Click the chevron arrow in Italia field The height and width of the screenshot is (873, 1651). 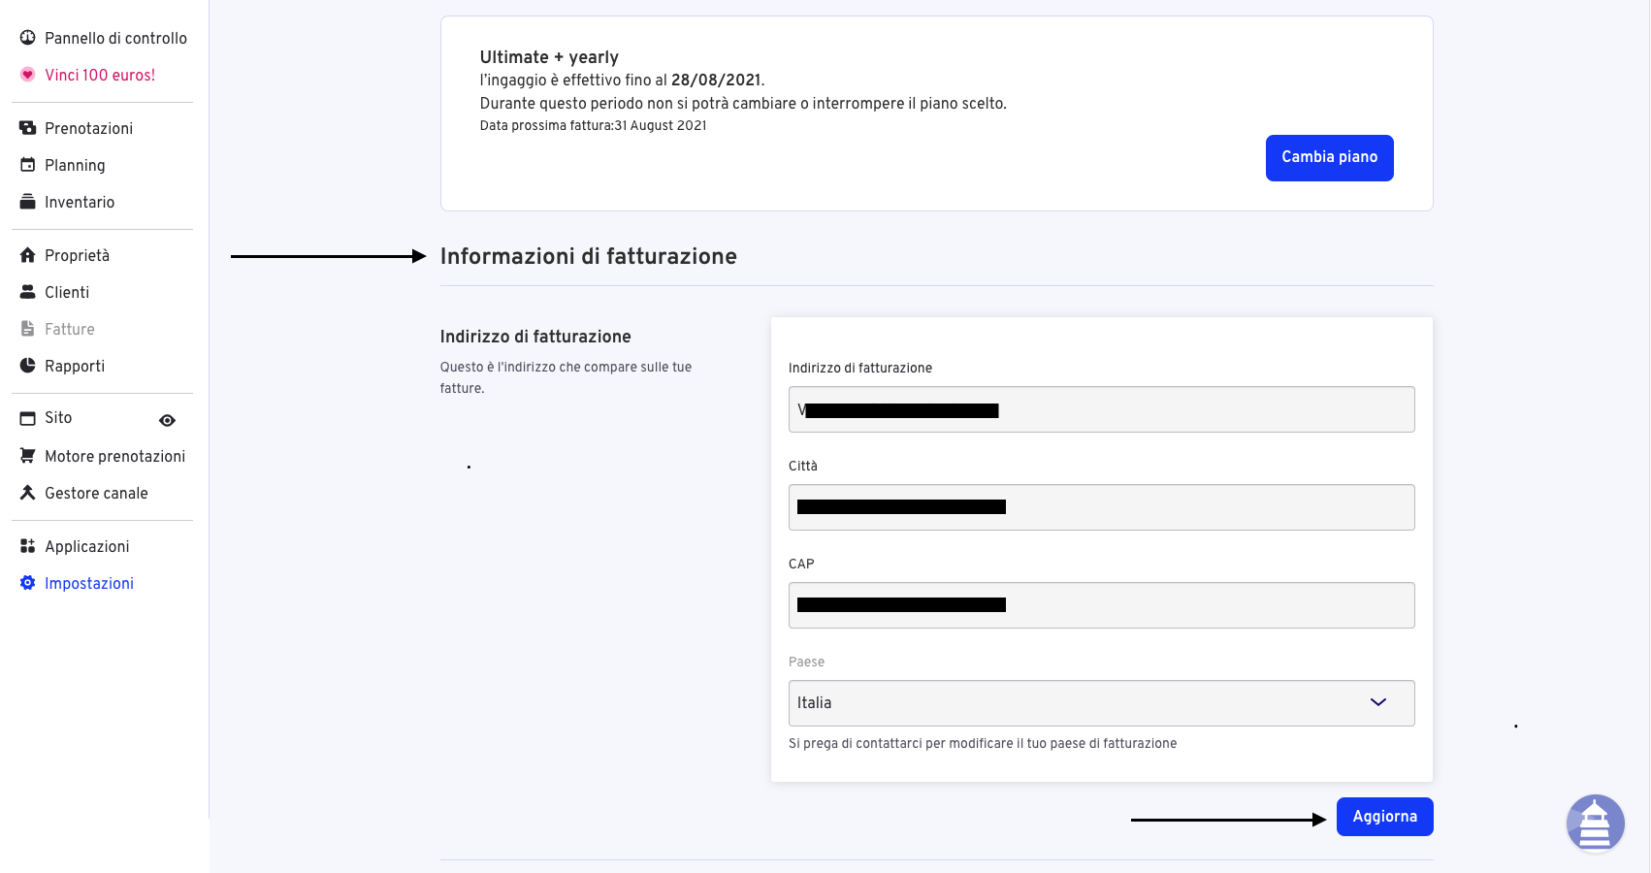[x=1377, y=702]
